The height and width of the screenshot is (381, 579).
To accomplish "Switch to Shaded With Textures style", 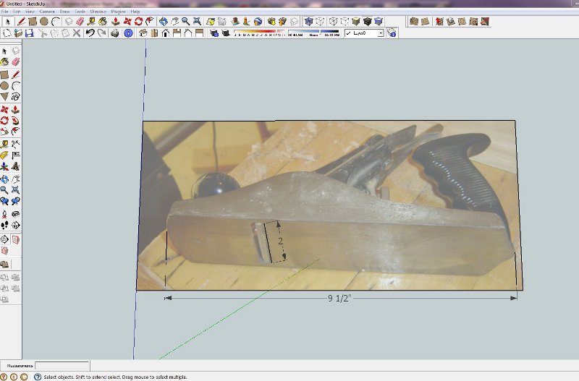I will tap(368, 22).
